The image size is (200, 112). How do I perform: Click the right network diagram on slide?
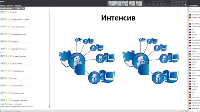151,61
